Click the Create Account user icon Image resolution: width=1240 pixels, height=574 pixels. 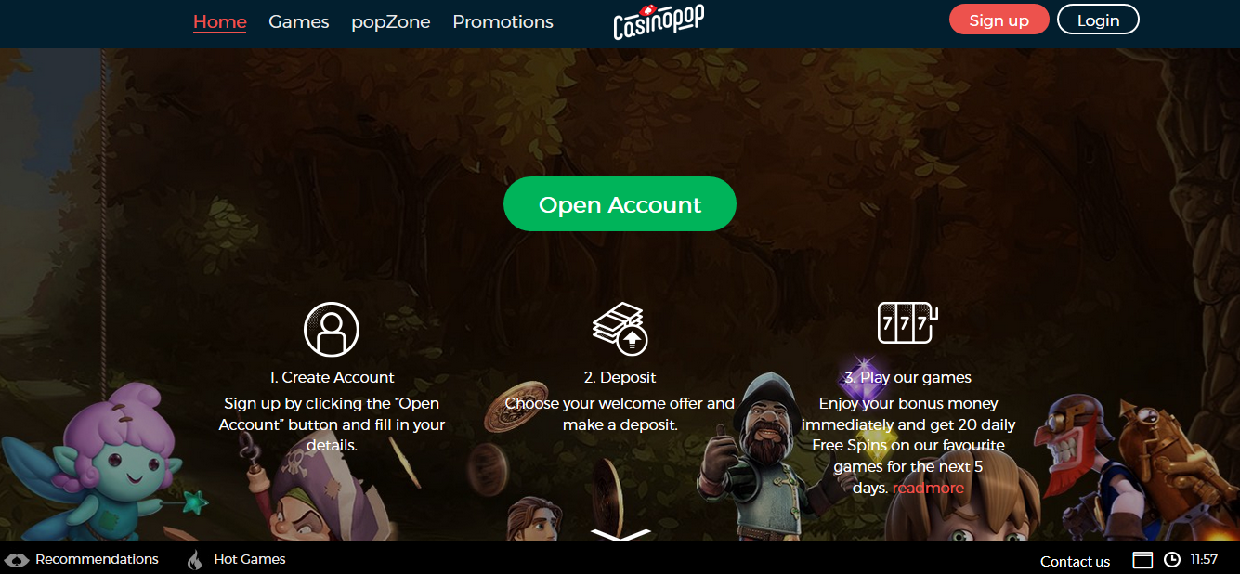pyautogui.click(x=332, y=330)
